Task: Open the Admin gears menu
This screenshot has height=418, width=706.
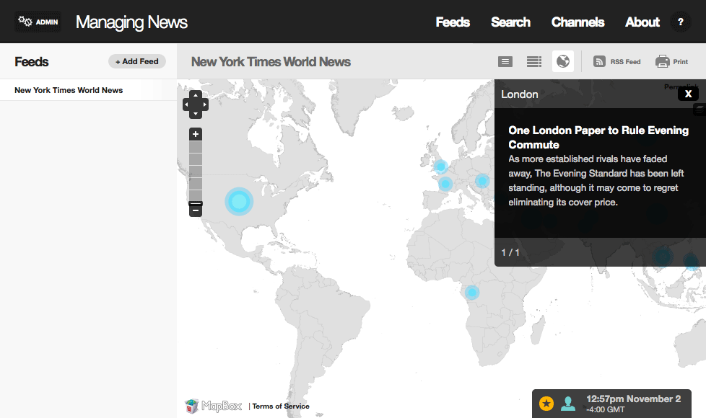Action: [38, 22]
